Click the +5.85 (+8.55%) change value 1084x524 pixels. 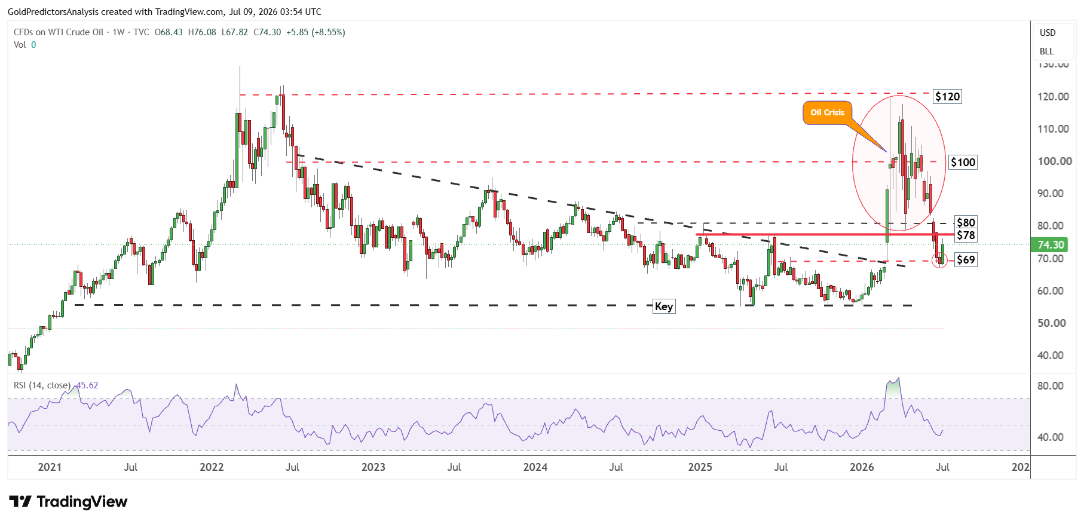click(x=316, y=32)
